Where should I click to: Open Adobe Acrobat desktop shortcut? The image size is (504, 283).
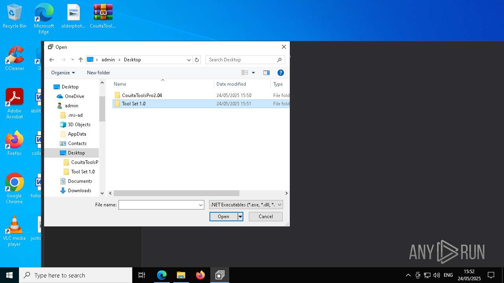pyautogui.click(x=15, y=104)
